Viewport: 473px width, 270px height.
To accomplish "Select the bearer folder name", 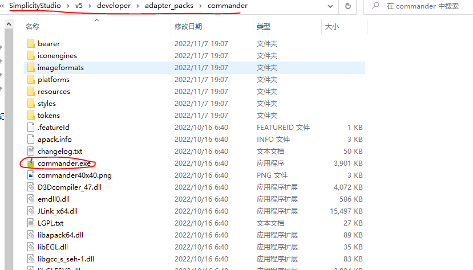I will tap(48, 44).
